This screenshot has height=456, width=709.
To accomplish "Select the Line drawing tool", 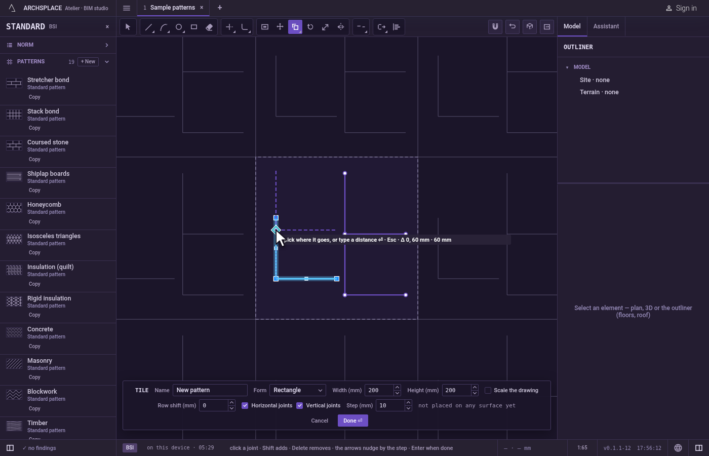I will coord(148,27).
